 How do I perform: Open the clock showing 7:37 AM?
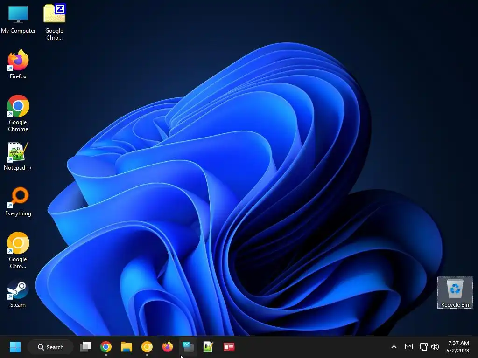[458, 347]
